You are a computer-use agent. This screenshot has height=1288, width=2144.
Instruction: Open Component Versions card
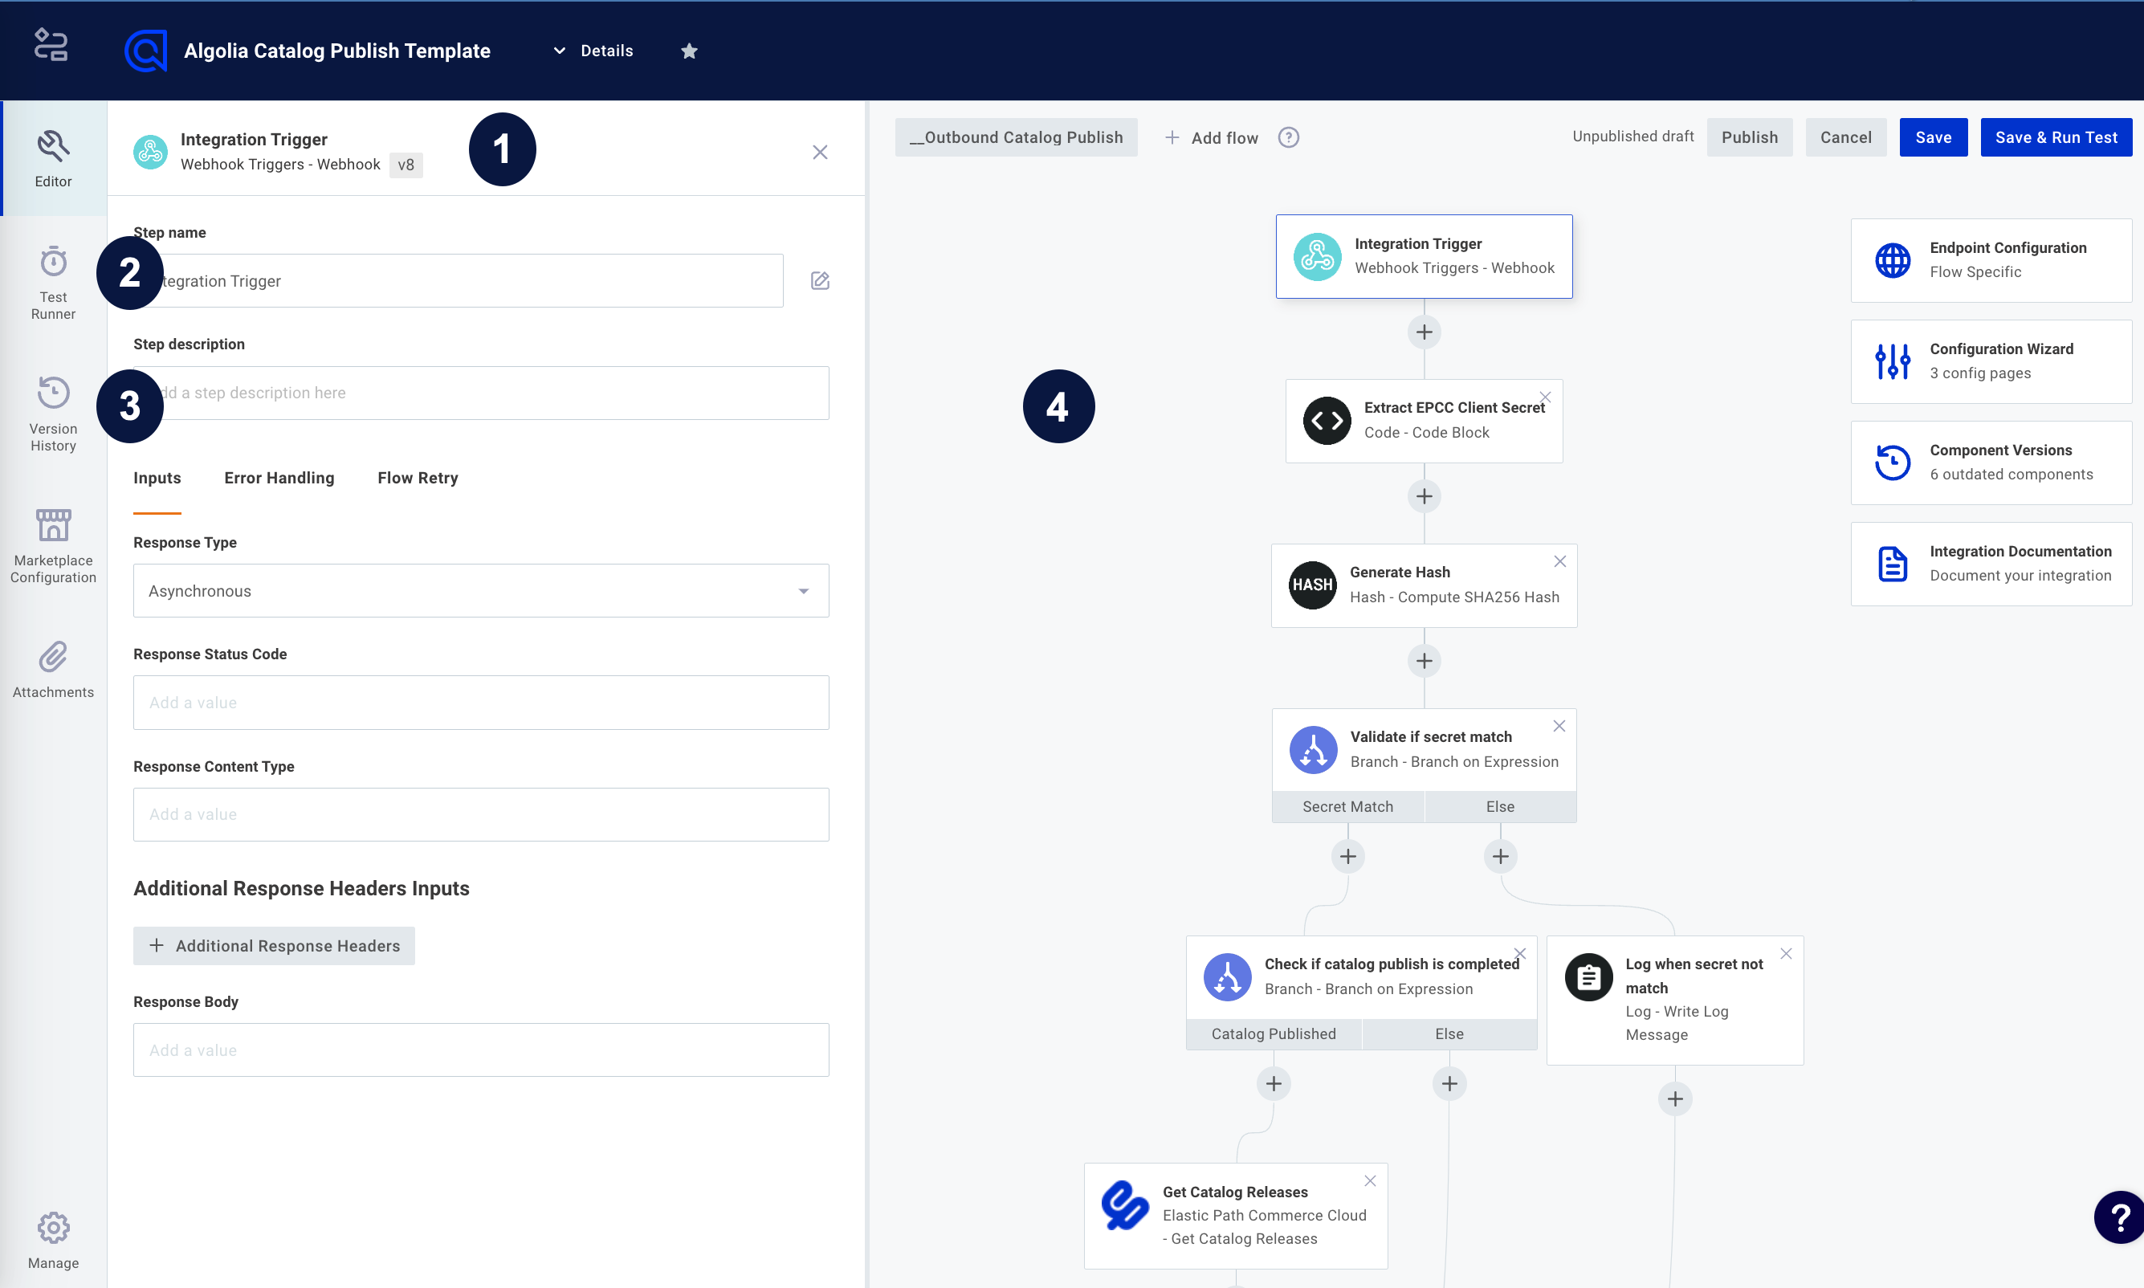pos(1991,463)
